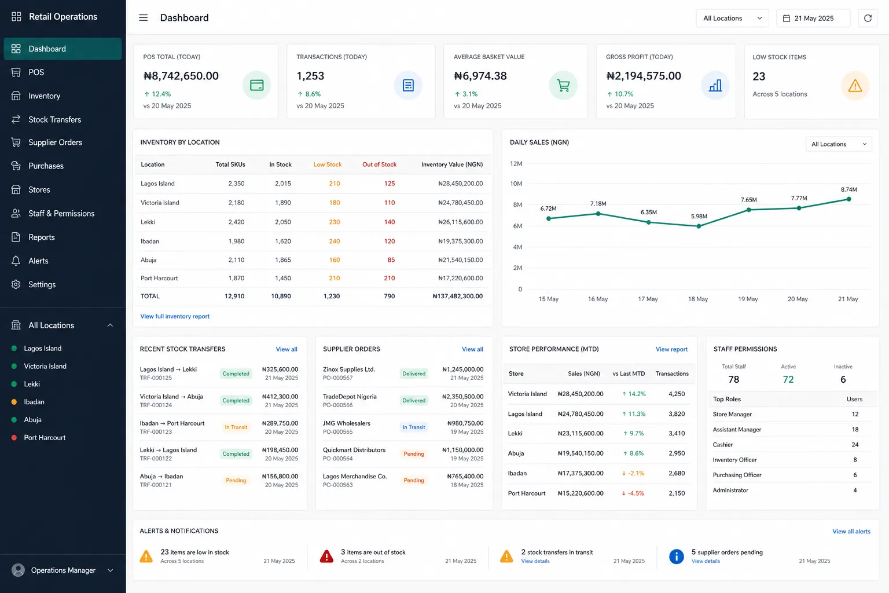The height and width of the screenshot is (593, 889).
Task: Click the calendar icon in date picker
Action: [787, 19]
